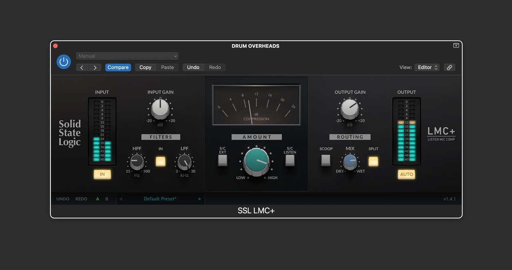Click the window expand icon at top right
Screen dimensions: 512x270
tap(456, 46)
